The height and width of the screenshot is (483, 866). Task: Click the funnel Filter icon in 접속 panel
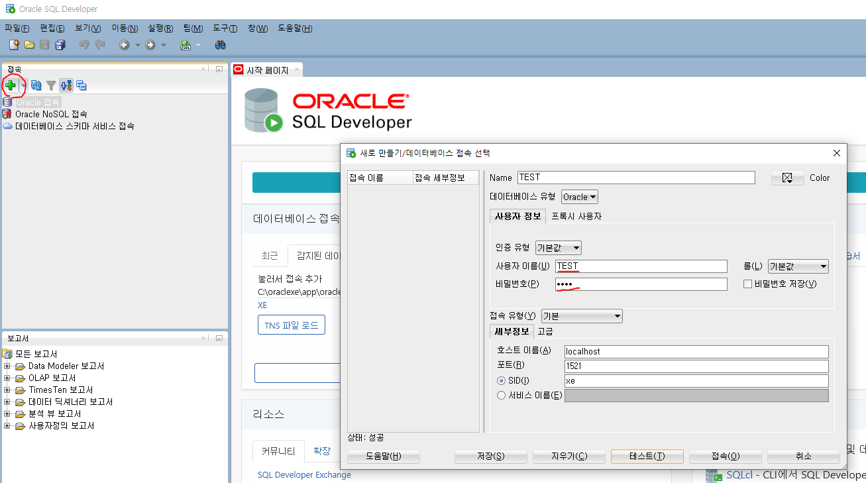point(51,85)
